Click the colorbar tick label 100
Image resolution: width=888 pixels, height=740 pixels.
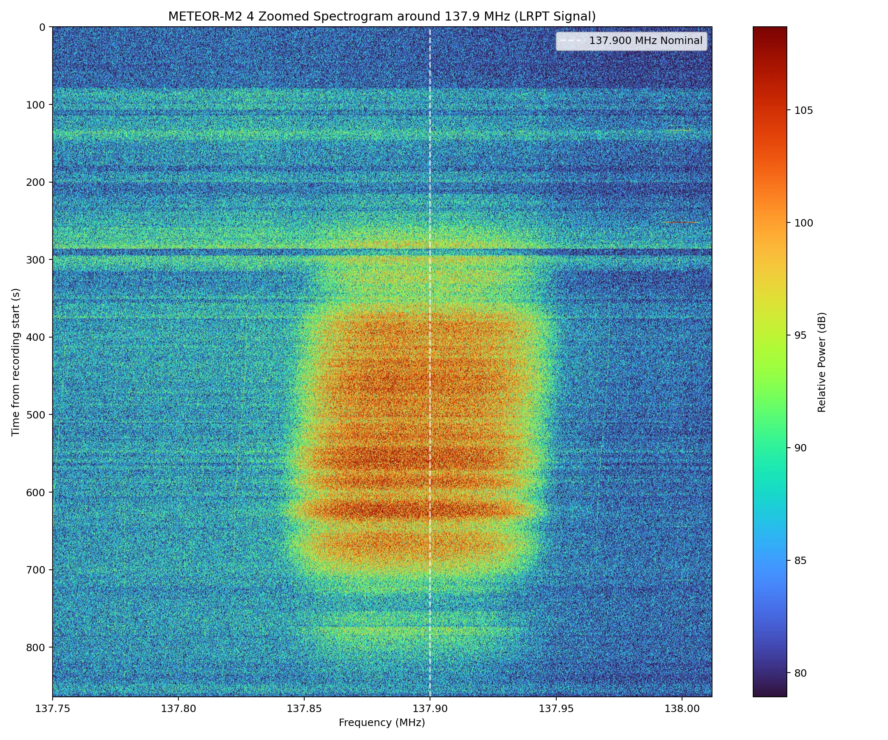803,223
